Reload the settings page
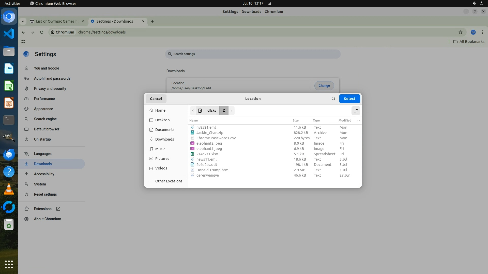This screenshot has height=274, width=488. click(42, 32)
